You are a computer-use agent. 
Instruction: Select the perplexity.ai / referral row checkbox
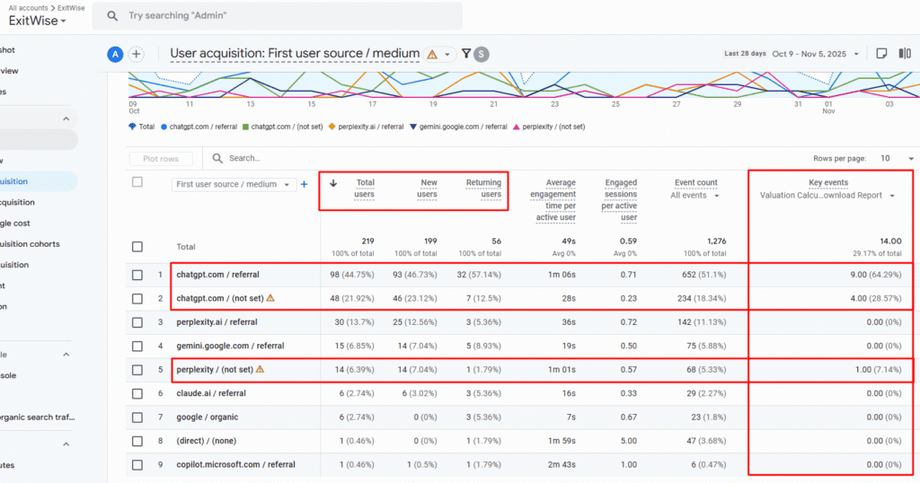pos(137,322)
